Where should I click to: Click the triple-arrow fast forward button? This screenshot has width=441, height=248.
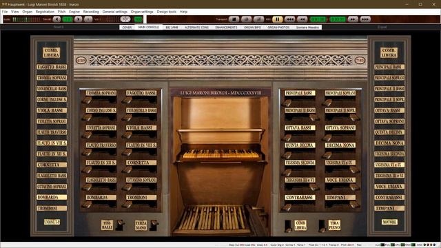(x=365, y=19)
